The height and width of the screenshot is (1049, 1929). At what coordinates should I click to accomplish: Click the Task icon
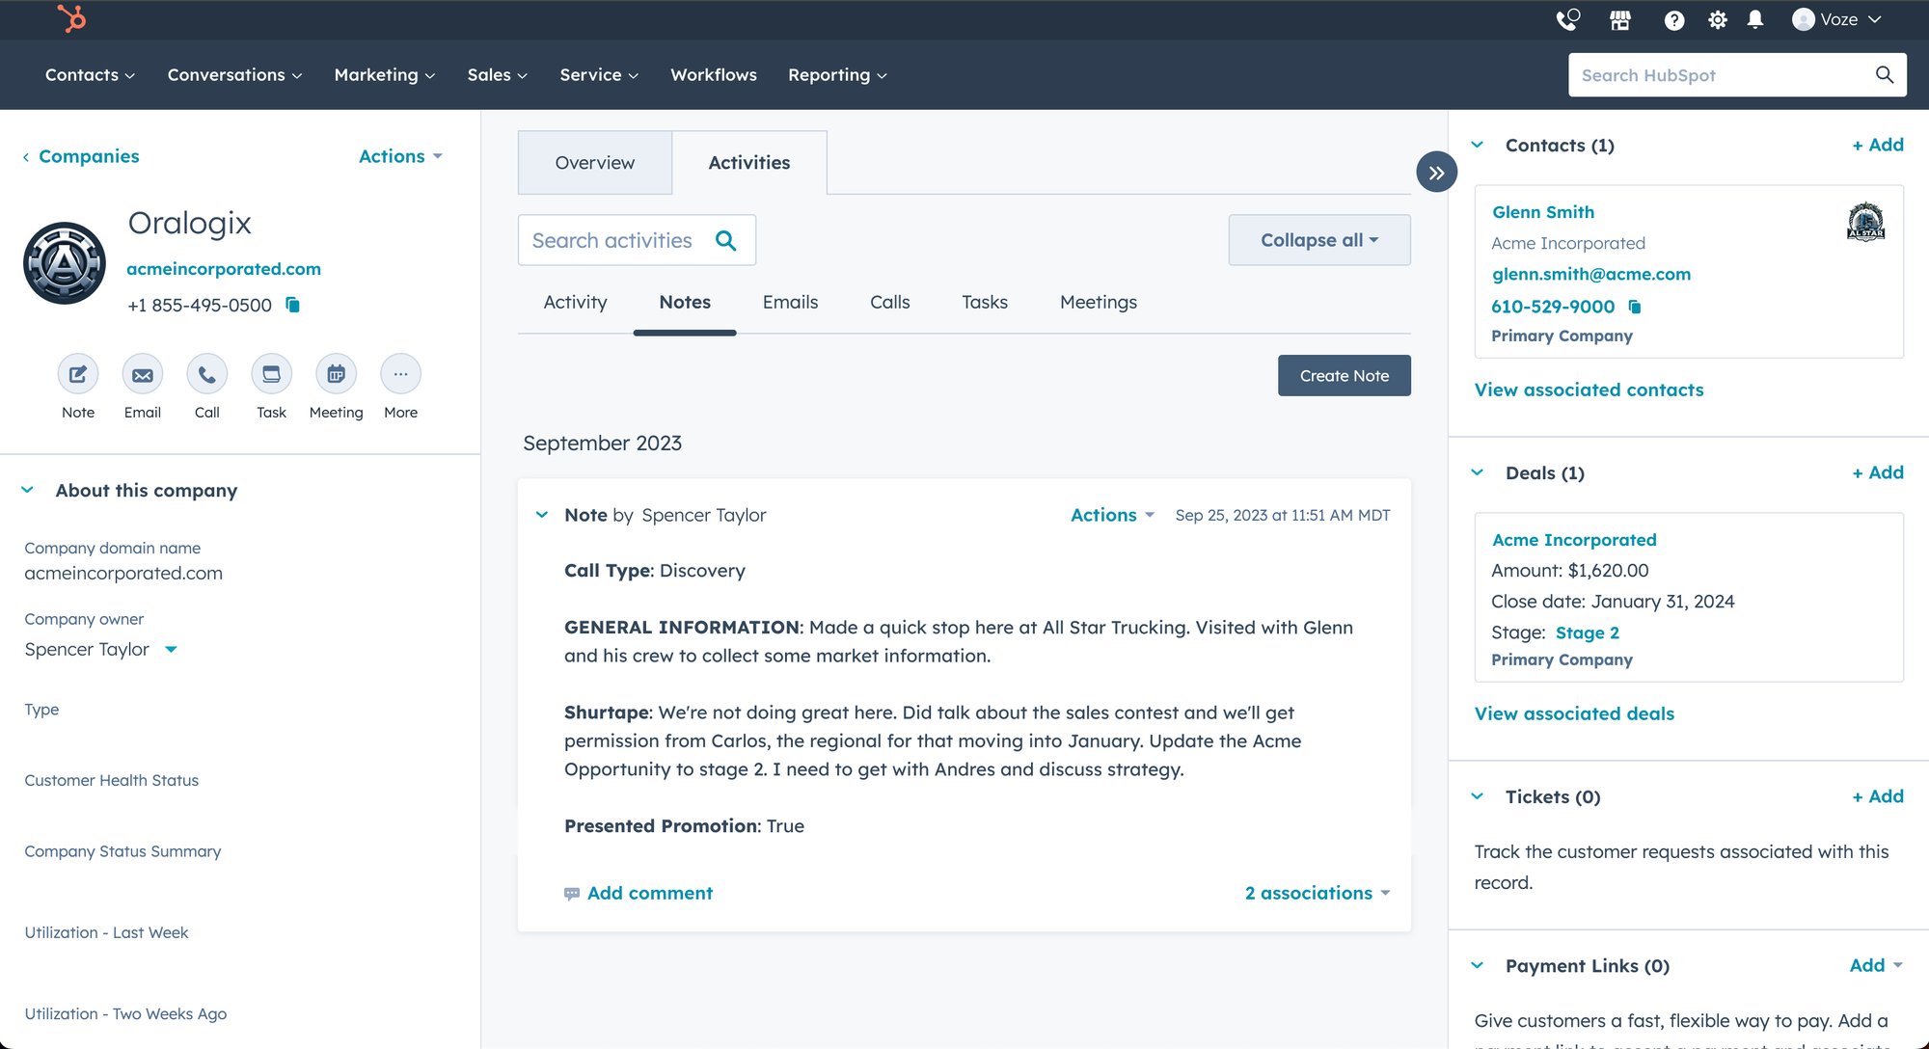tap(272, 374)
